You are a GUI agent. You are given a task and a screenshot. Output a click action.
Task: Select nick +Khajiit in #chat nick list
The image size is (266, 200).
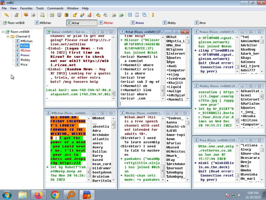pyautogui.click(x=175, y=83)
